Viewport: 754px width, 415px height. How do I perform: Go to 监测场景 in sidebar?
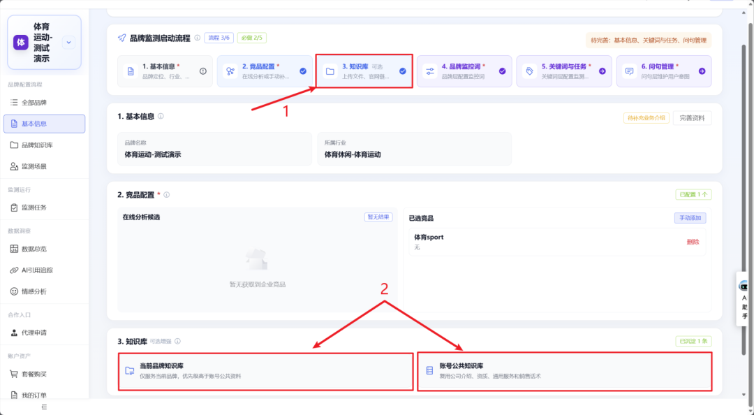(x=44, y=166)
